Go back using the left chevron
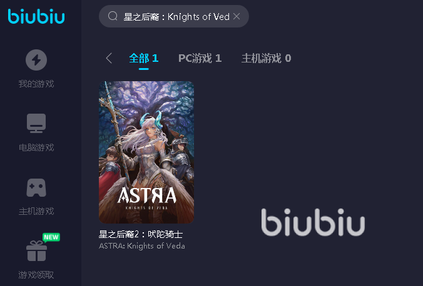Viewport: 423px width, 286px height. click(109, 58)
